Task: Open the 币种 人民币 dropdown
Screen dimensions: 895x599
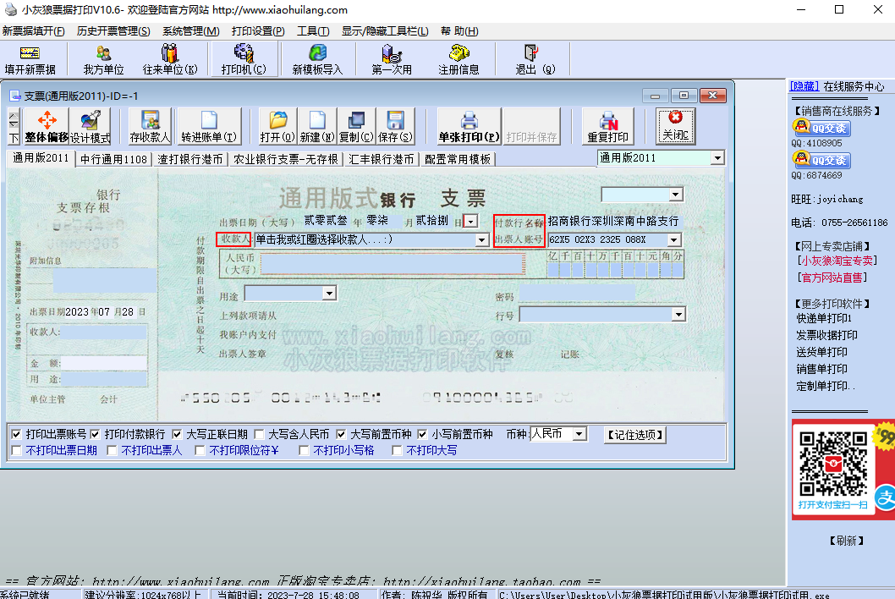Action: pyautogui.click(x=579, y=434)
